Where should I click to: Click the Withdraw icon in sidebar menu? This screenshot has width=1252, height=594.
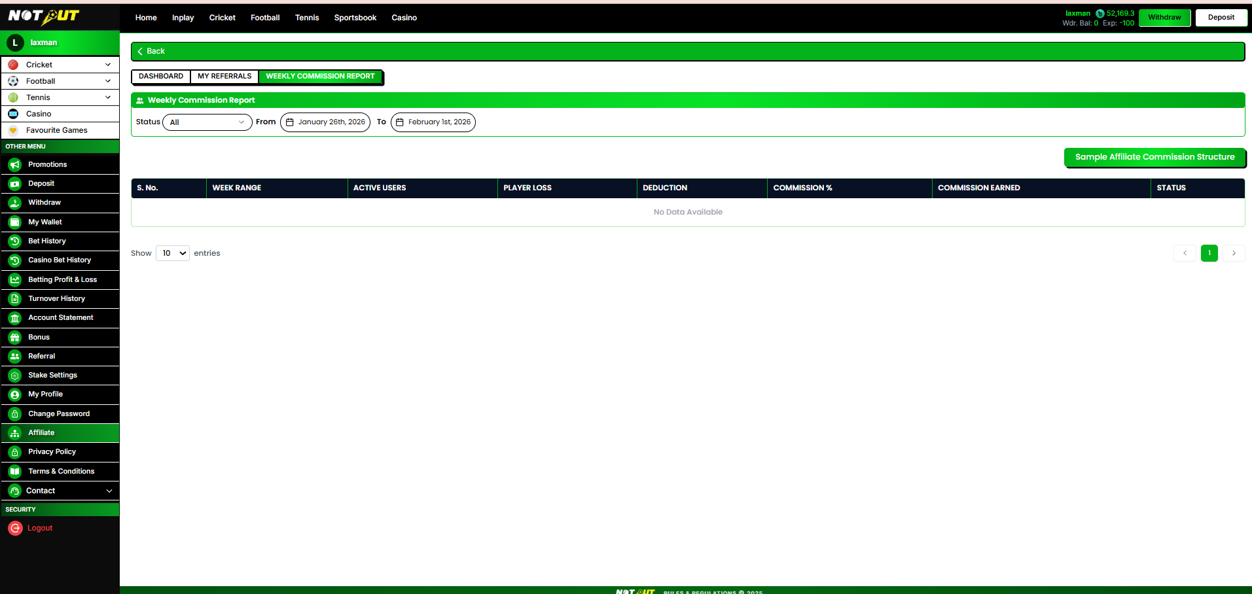[15, 203]
